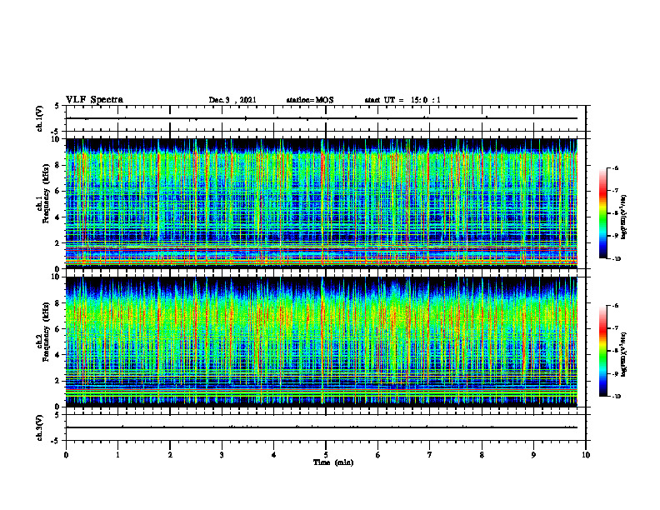Click time axis tick label "6"

(x=378, y=455)
